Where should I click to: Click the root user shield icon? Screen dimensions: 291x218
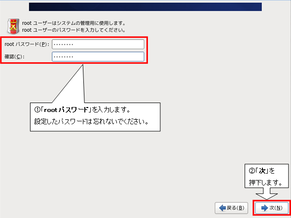(x=13, y=26)
